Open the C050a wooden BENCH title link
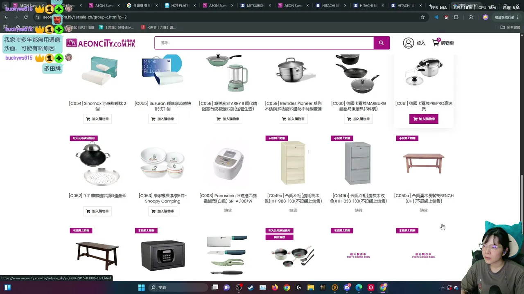Screen dimensions: 524x294 pyautogui.click(x=424, y=198)
